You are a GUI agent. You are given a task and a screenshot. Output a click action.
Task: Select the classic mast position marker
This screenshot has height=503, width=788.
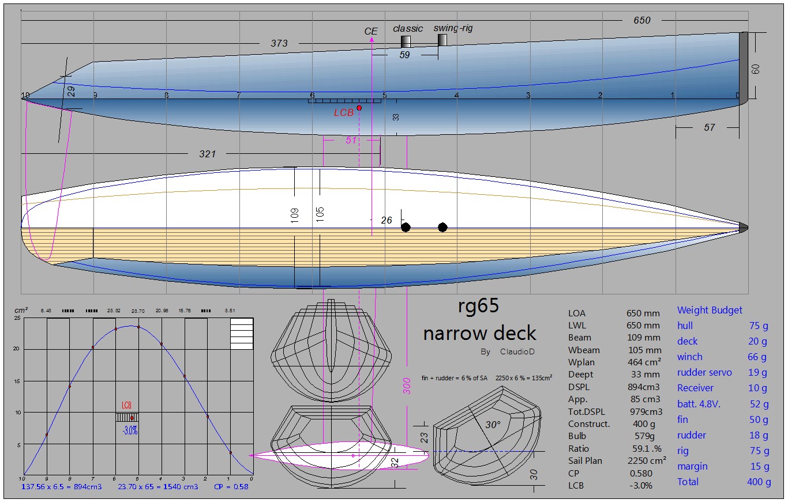pos(406,41)
